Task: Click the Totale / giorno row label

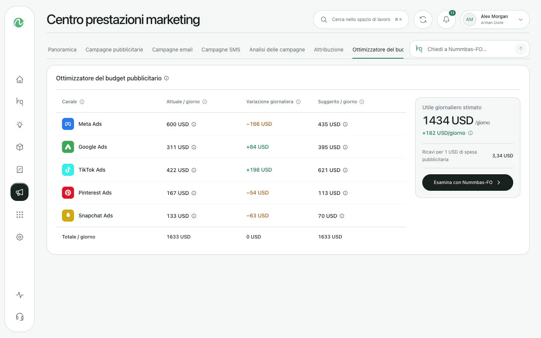Action: click(x=79, y=237)
